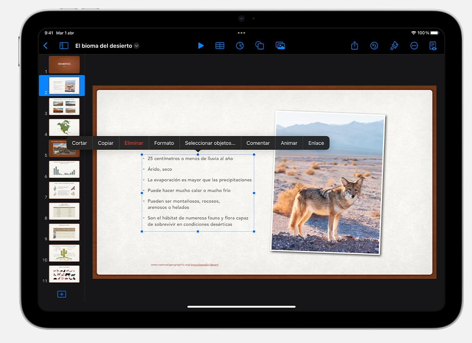Viewport: 472px width, 343px height.
Task: Tap the Undo icon
Action: click(374, 46)
